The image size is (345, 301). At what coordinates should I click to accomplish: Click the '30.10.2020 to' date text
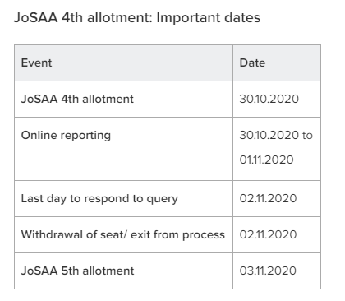pyautogui.click(x=276, y=135)
